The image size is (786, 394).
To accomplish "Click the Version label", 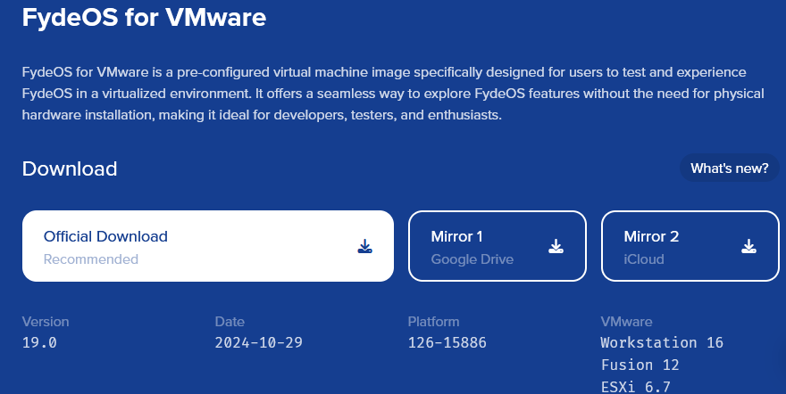I will [x=46, y=322].
